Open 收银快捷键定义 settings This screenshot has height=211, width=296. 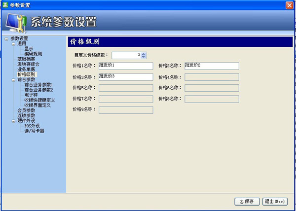tap(39, 100)
